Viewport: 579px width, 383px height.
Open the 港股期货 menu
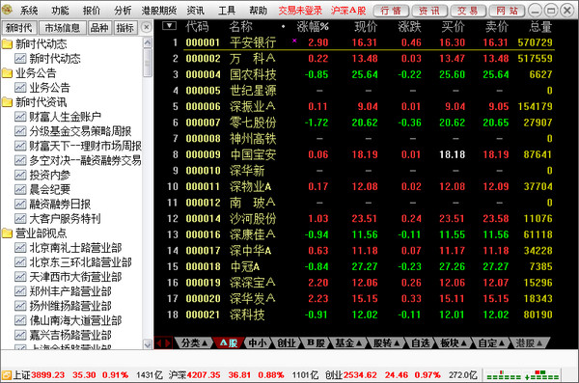pyautogui.click(x=159, y=11)
